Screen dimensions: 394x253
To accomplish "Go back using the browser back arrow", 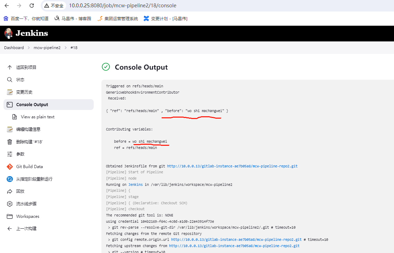I will [7, 6].
